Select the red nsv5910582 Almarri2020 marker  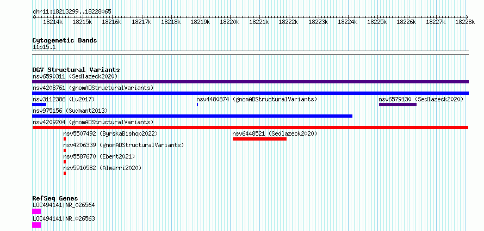click(x=65, y=173)
